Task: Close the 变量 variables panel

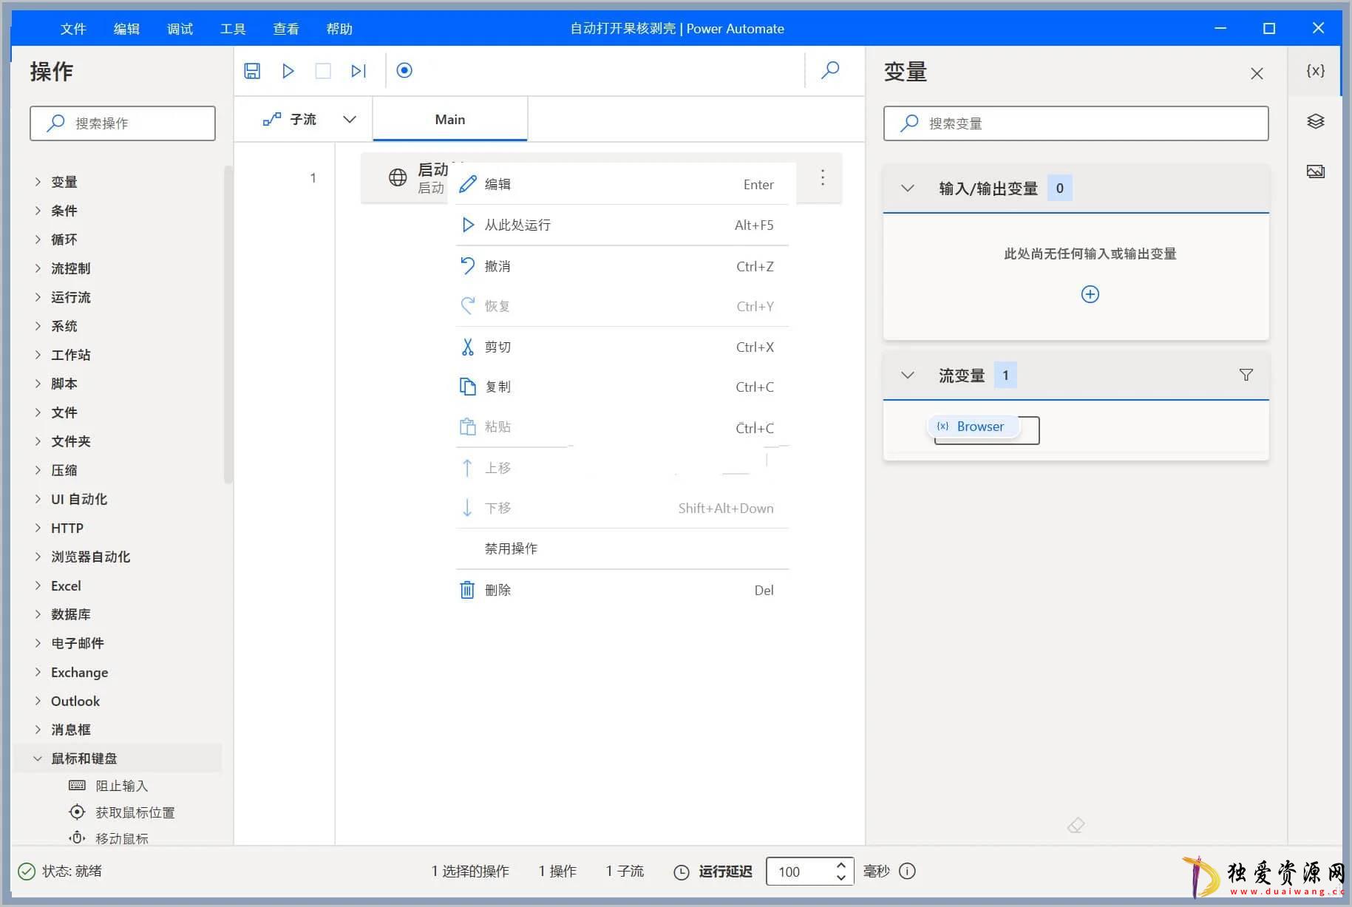Action: pos(1257,73)
